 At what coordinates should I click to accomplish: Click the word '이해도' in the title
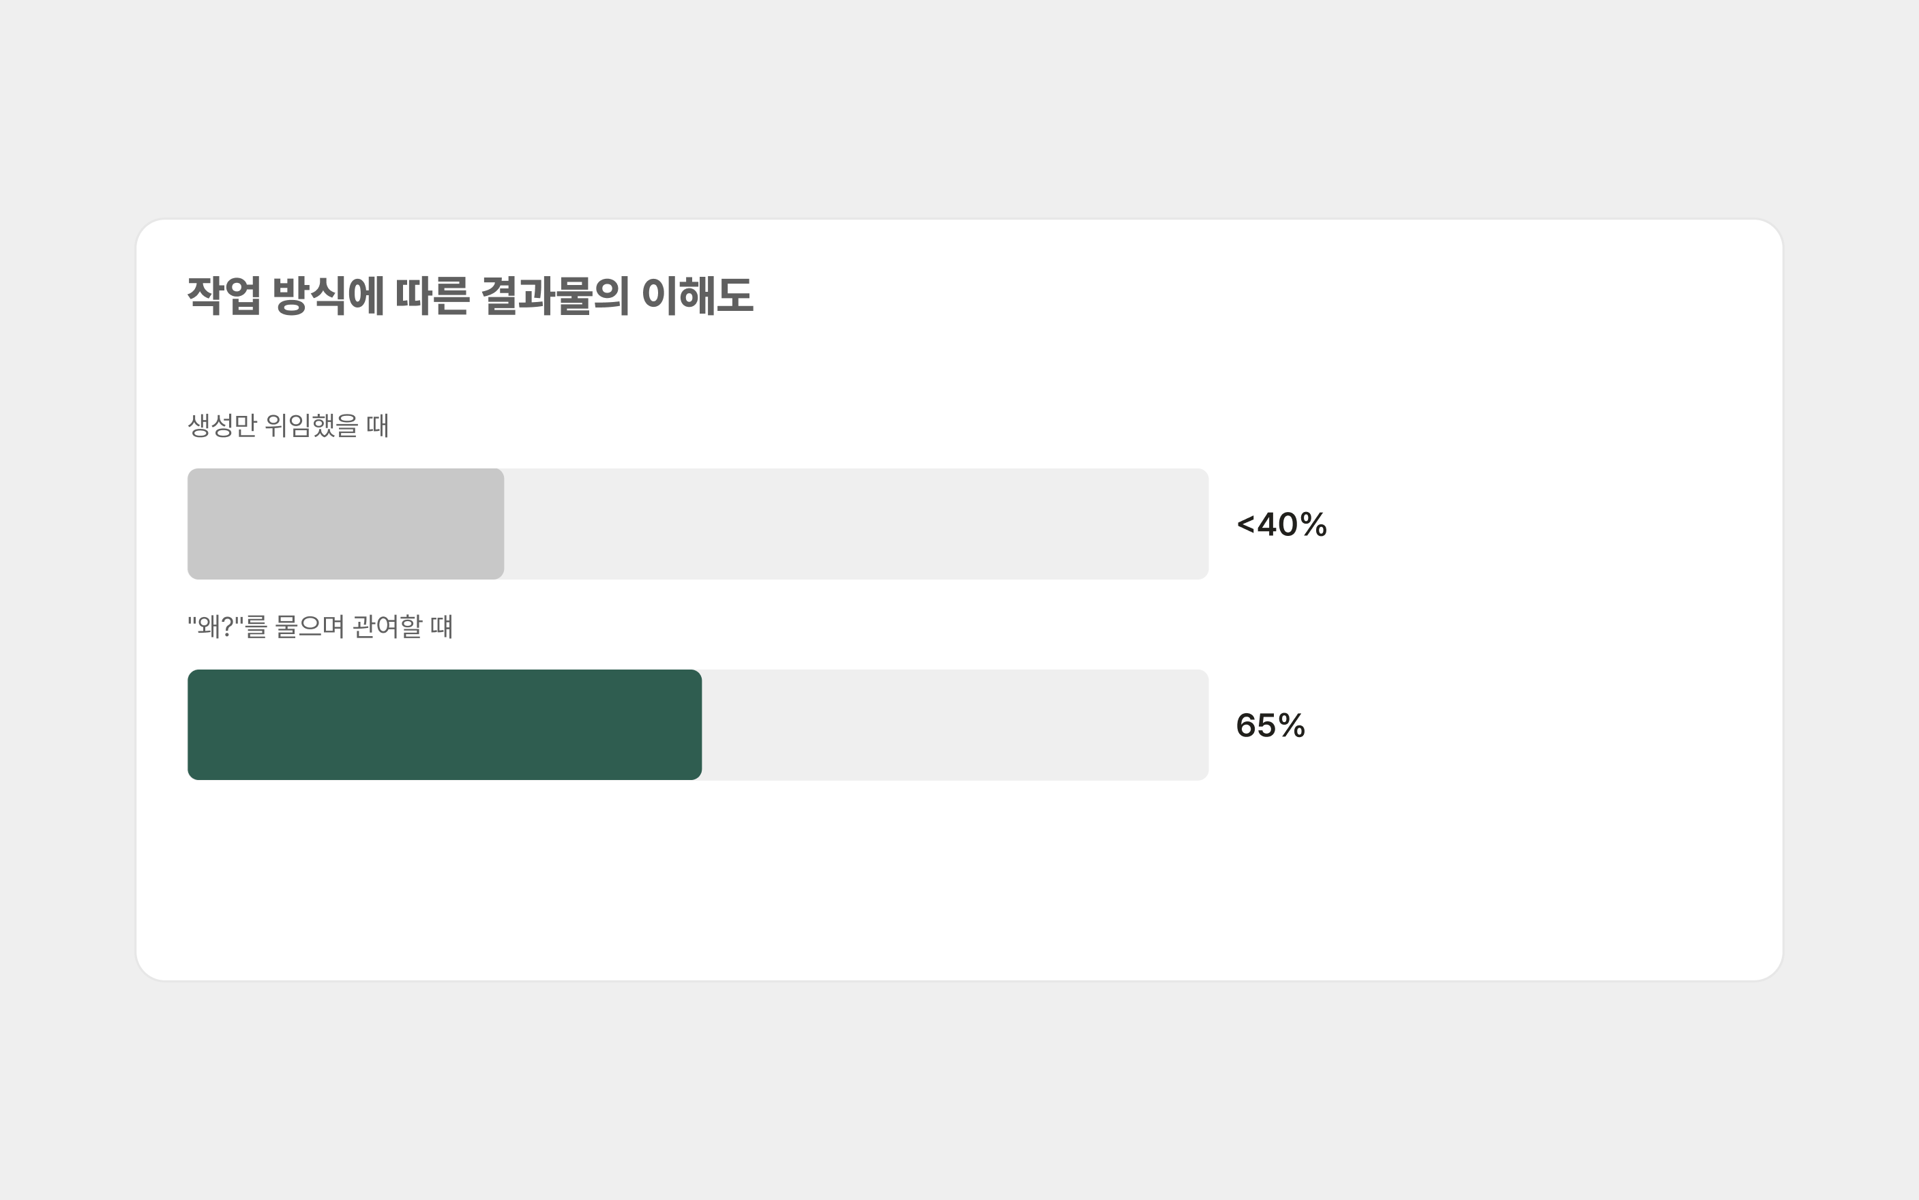click(x=698, y=295)
